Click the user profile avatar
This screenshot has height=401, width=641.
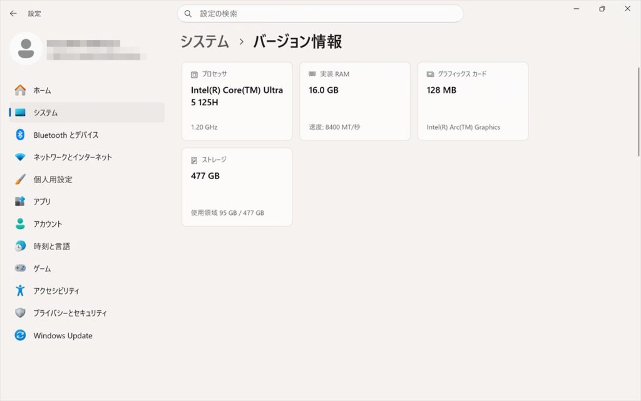pyautogui.click(x=26, y=49)
